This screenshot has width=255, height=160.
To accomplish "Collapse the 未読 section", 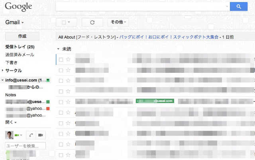I will tap(58, 49).
